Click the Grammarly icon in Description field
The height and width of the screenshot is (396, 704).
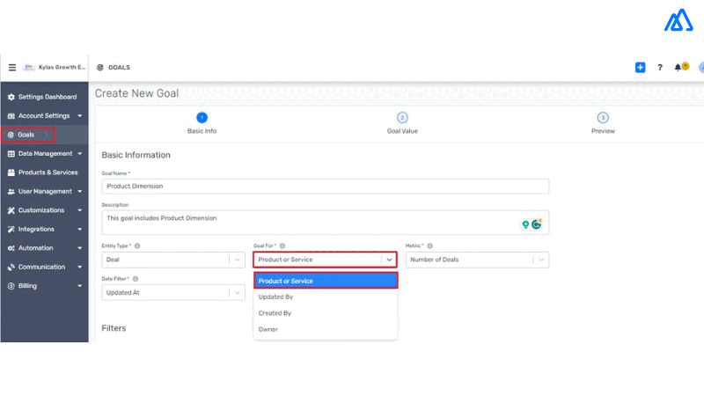(536, 224)
